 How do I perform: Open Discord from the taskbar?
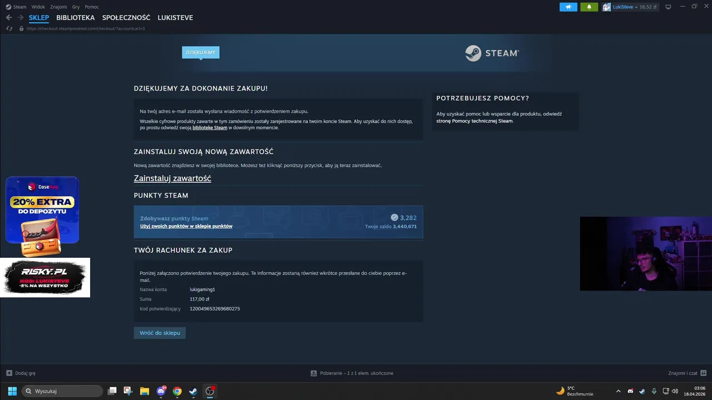pos(161,391)
